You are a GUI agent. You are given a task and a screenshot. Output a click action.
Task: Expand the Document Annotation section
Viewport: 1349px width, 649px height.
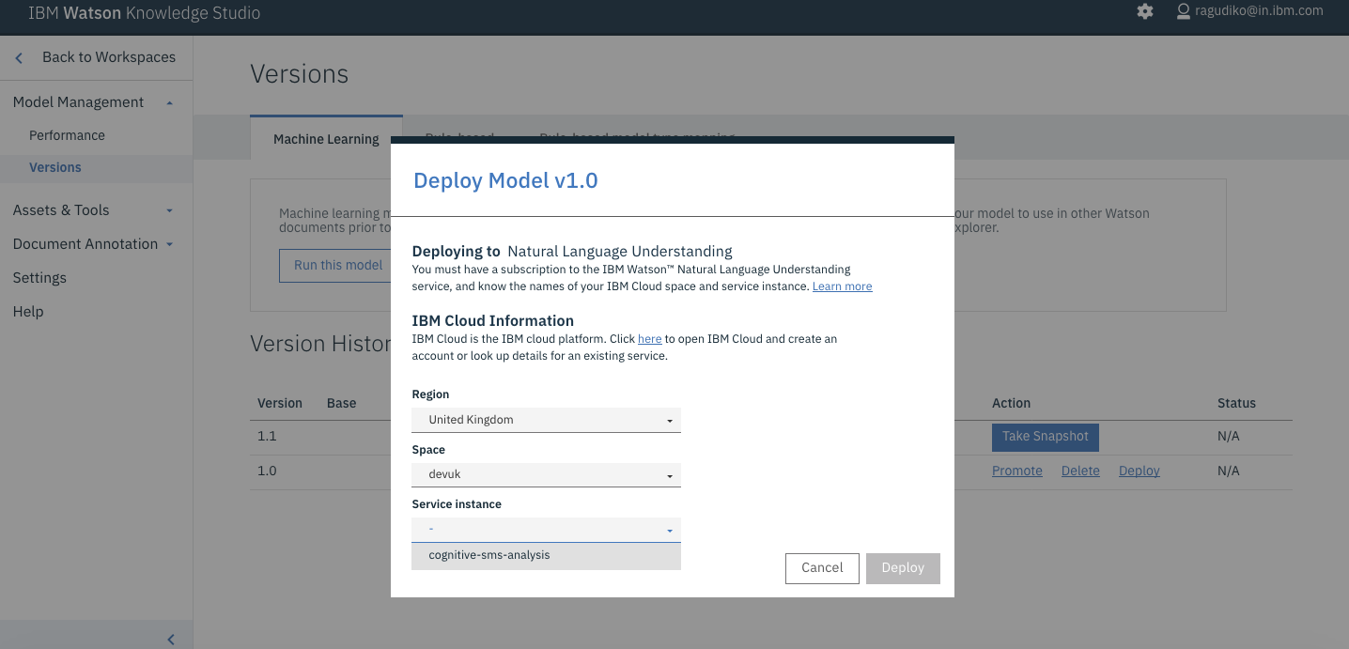(x=169, y=244)
